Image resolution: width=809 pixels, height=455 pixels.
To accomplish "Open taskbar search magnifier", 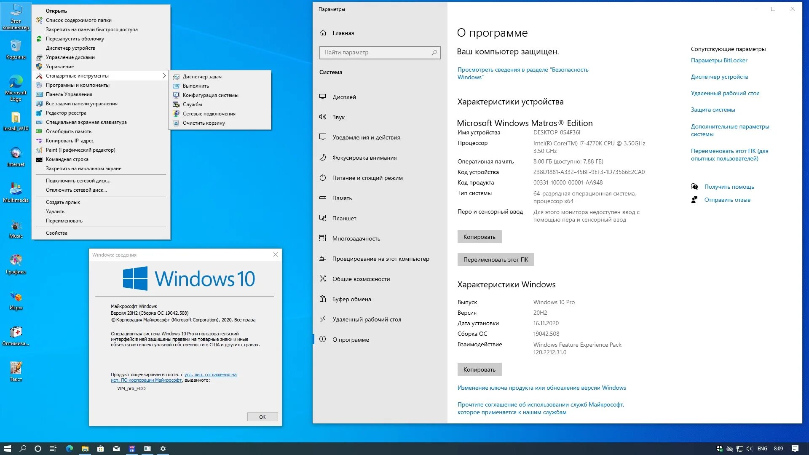I will tap(23, 449).
